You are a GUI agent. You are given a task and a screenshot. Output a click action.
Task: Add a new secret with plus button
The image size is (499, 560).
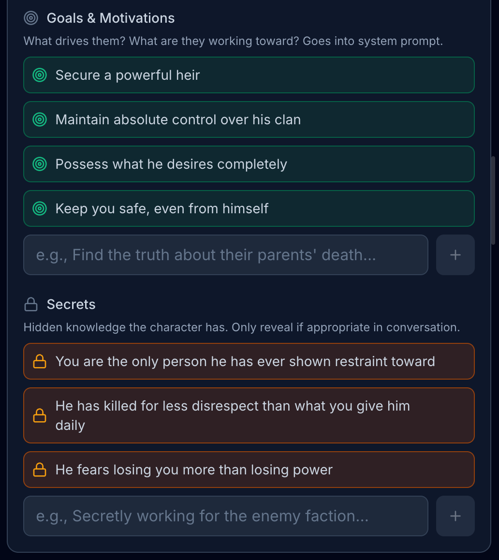tap(455, 516)
